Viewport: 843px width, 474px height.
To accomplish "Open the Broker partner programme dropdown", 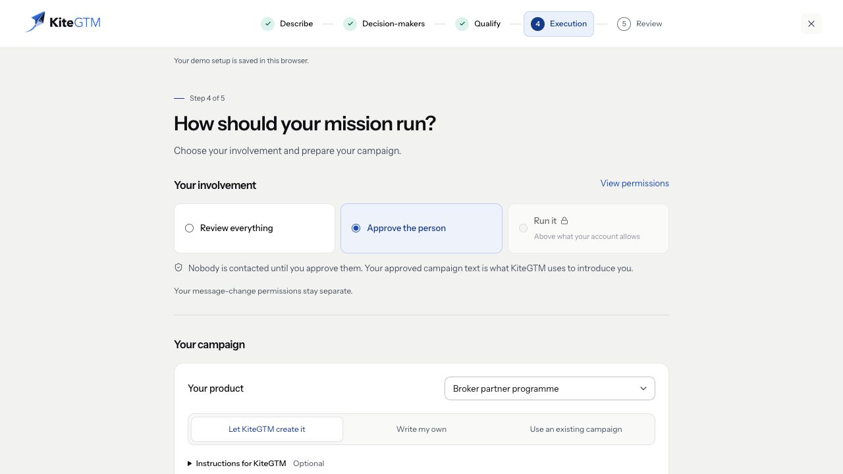I will tap(550, 388).
